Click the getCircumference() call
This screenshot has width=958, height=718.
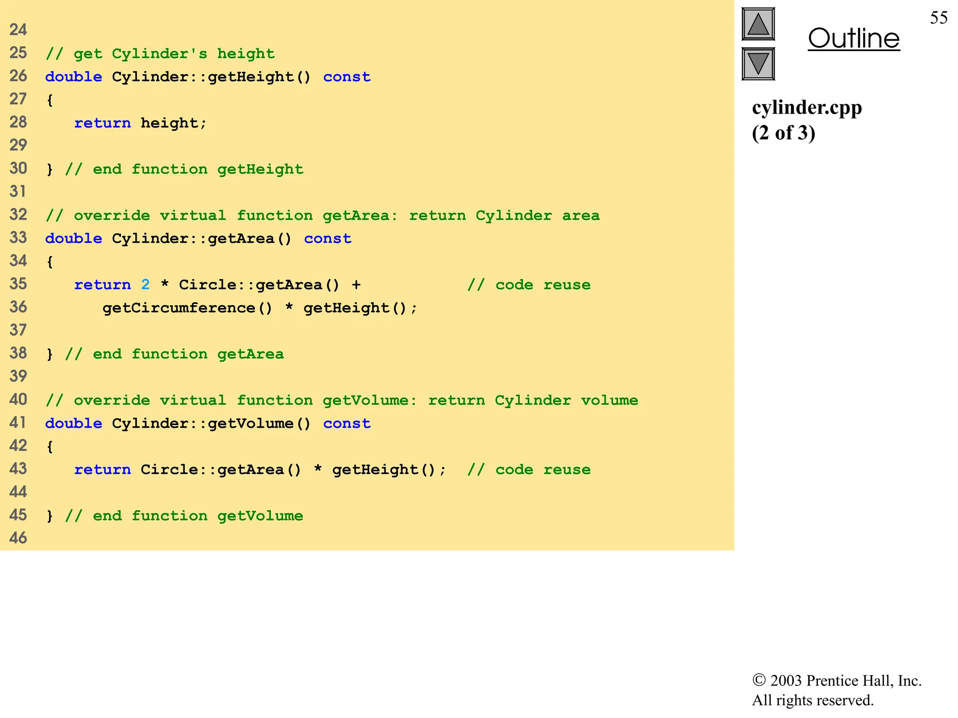(187, 308)
